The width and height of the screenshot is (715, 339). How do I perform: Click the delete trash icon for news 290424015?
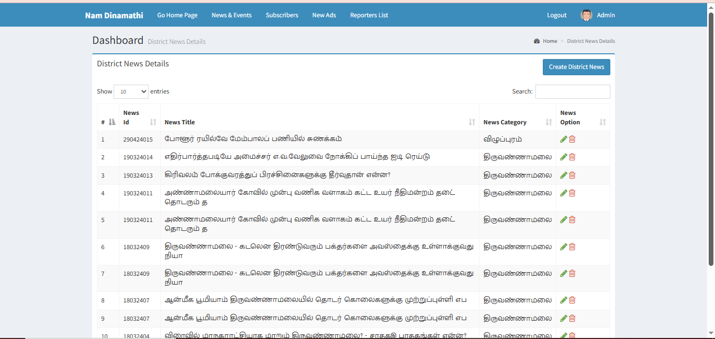click(x=572, y=139)
